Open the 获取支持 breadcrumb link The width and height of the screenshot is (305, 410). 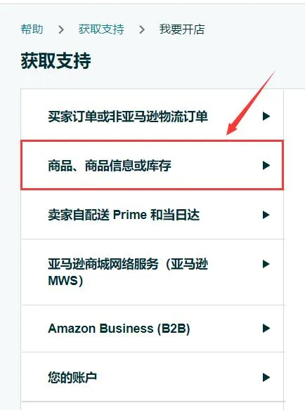(x=101, y=29)
